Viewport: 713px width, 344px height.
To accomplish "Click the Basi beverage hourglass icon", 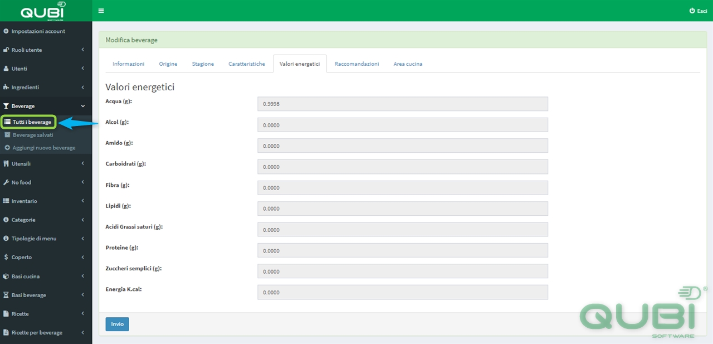I will (x=6, y=295).
